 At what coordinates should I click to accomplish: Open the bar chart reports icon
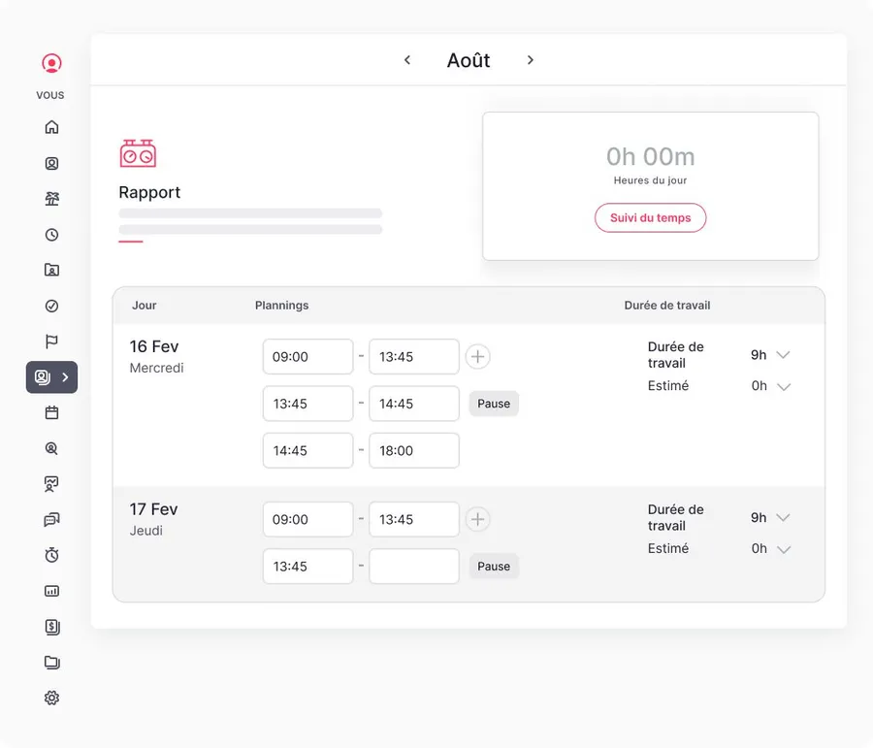click(51, 591)
